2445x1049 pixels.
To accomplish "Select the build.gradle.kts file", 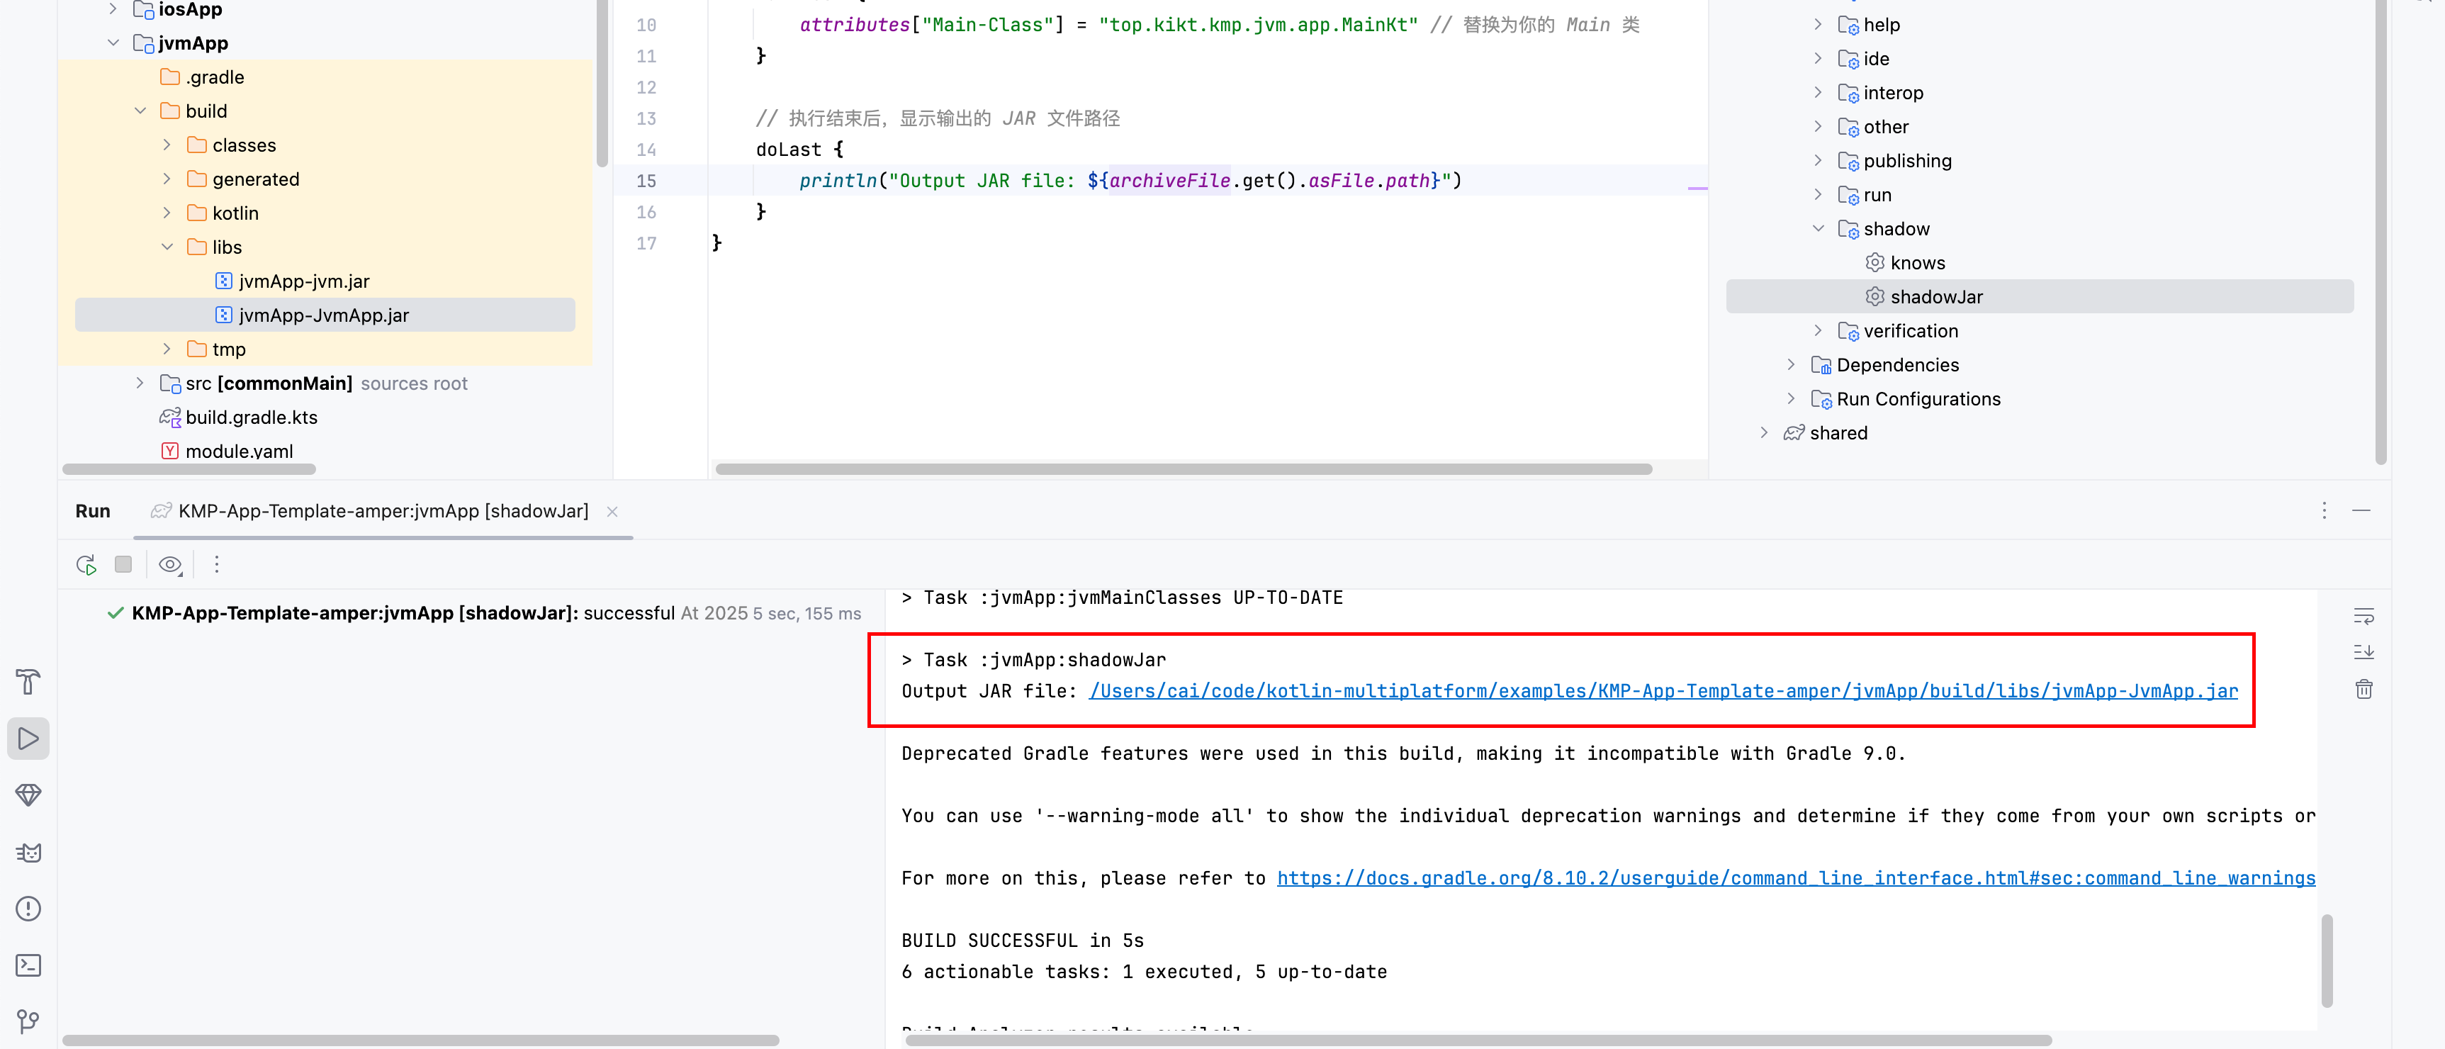I will (238, 417).
